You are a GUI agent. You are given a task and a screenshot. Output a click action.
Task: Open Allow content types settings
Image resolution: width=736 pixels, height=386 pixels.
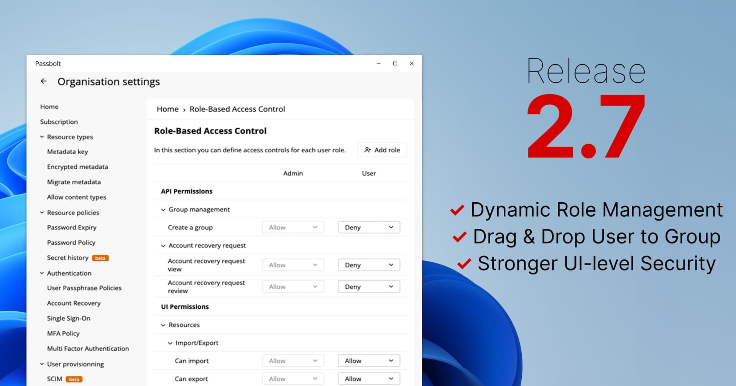pyautogui.click(x=77, y=197)
